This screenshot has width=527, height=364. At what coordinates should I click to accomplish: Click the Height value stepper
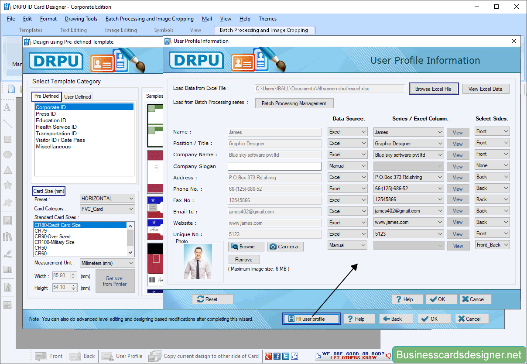point(73,288)
